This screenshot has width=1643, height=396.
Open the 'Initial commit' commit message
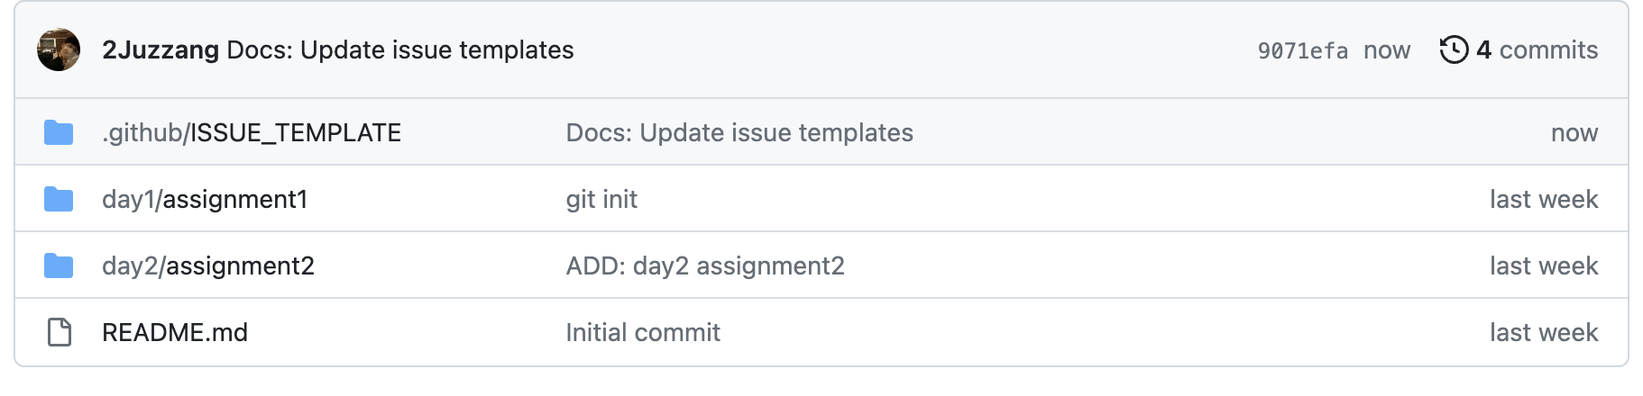(642, 332)
